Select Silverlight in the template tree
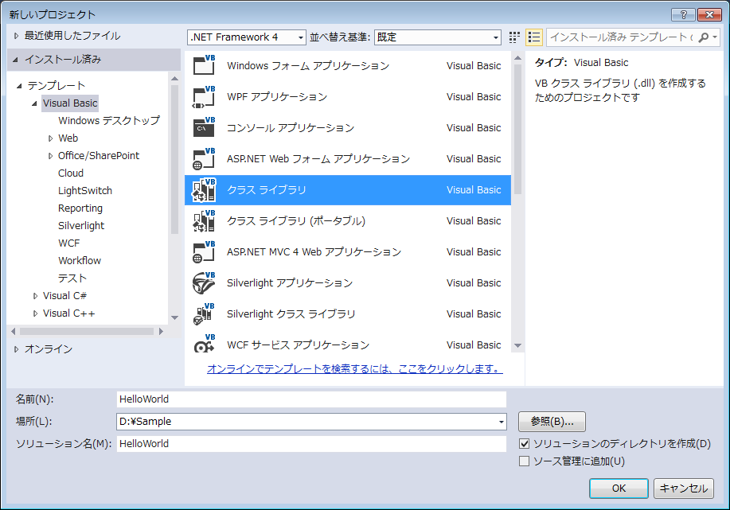 click(x=81, y=226)
